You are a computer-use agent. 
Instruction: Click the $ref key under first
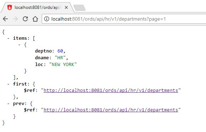pyautogui.click(x=30, y=90)
